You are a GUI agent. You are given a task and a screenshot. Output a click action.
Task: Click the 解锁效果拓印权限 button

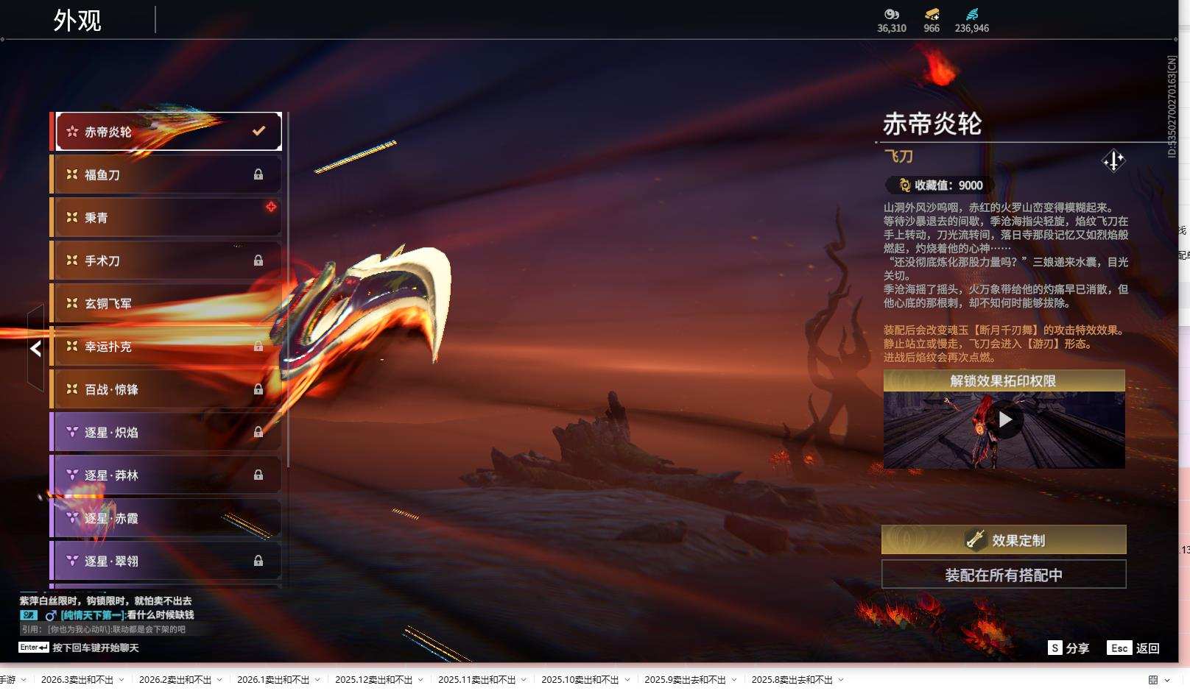point(1003,380)
